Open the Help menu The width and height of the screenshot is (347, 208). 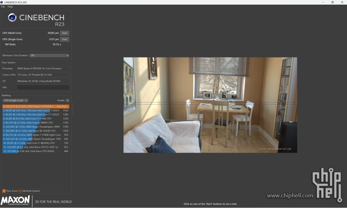click(x=10, y=7)
